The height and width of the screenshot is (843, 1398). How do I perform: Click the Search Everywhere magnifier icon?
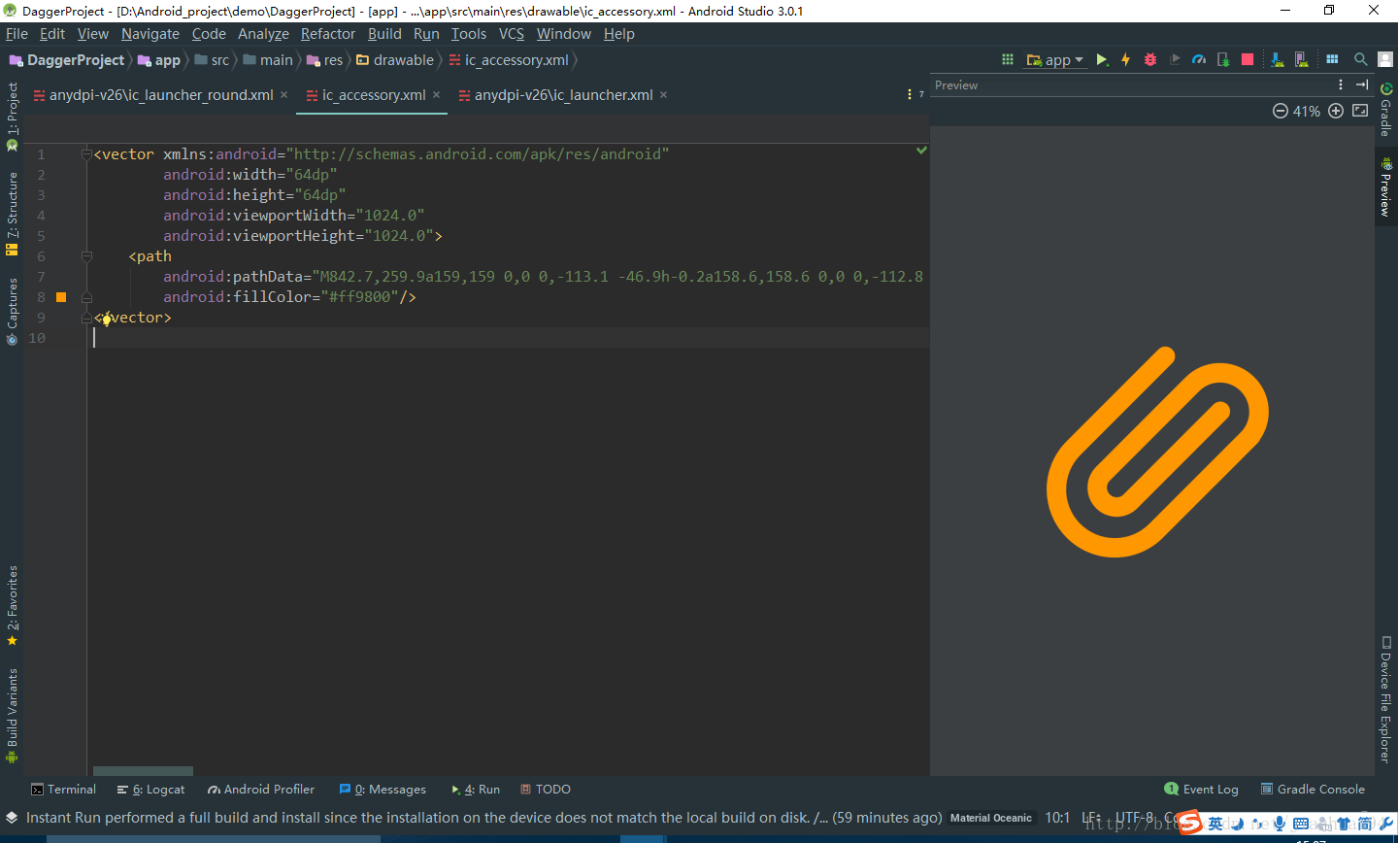pos(1361,59)
